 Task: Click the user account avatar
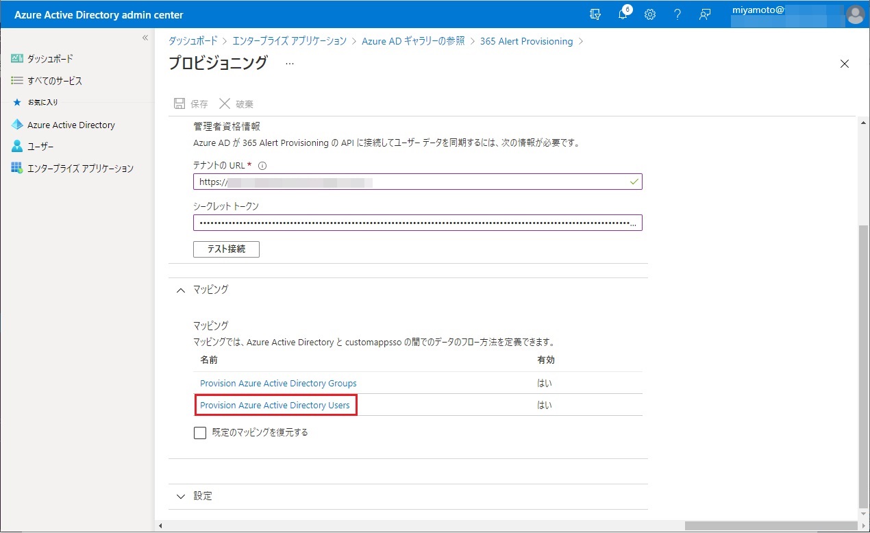tap(854, 14)
